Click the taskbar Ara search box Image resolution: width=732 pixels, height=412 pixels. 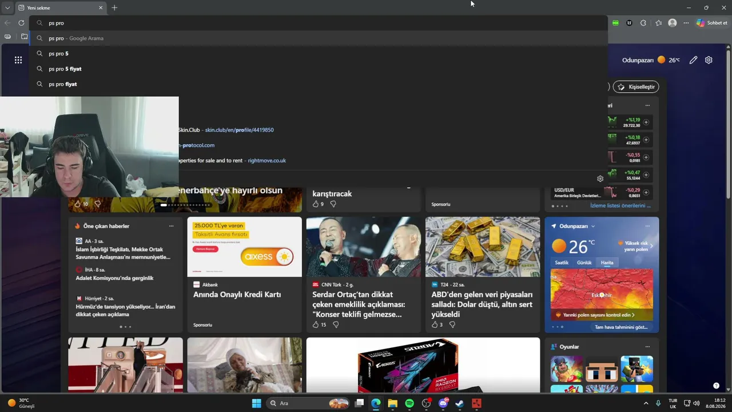tap(308, 403)
